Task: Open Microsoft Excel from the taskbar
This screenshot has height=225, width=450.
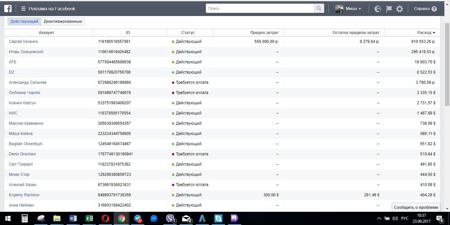Action: [89, 218]
